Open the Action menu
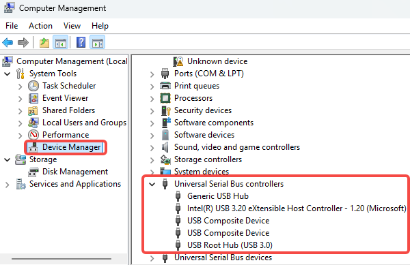Screen dimensions: 410x265 pos(40,26)
